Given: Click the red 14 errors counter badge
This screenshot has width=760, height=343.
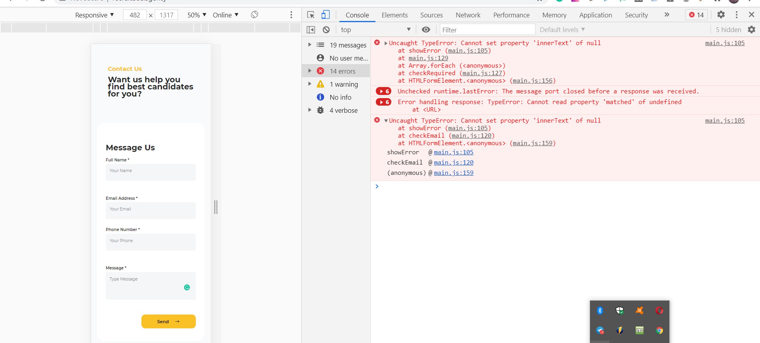Looking at the screenshot, I should tap(696, 15).
